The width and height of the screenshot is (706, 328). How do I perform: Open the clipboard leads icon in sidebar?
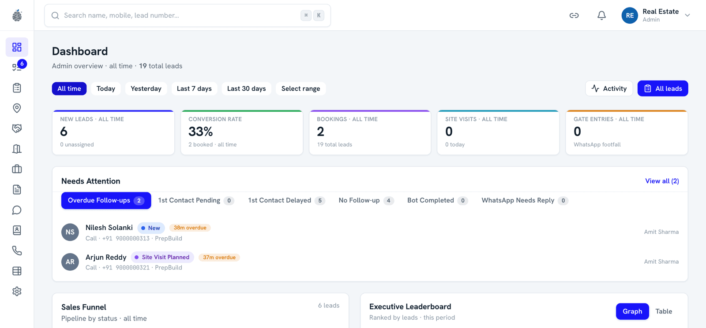17,88
